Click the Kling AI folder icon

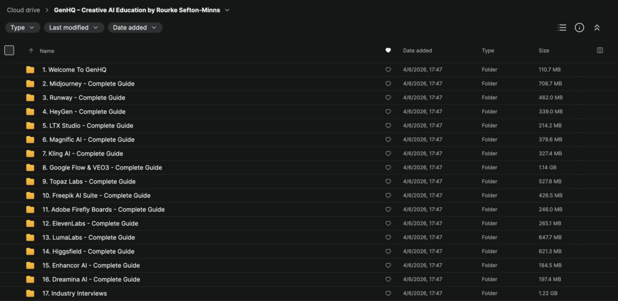[x=30, y=154]
